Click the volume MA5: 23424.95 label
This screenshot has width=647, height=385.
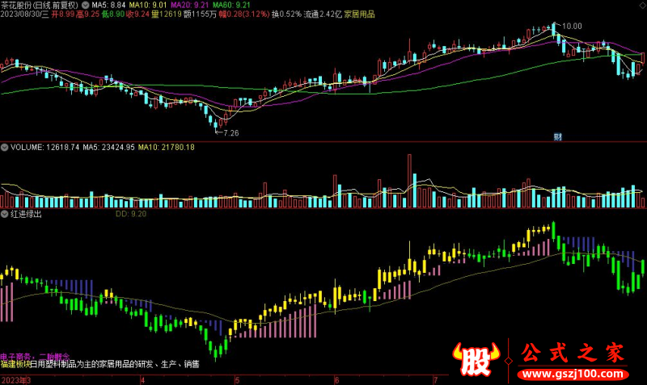click(108, 147)
